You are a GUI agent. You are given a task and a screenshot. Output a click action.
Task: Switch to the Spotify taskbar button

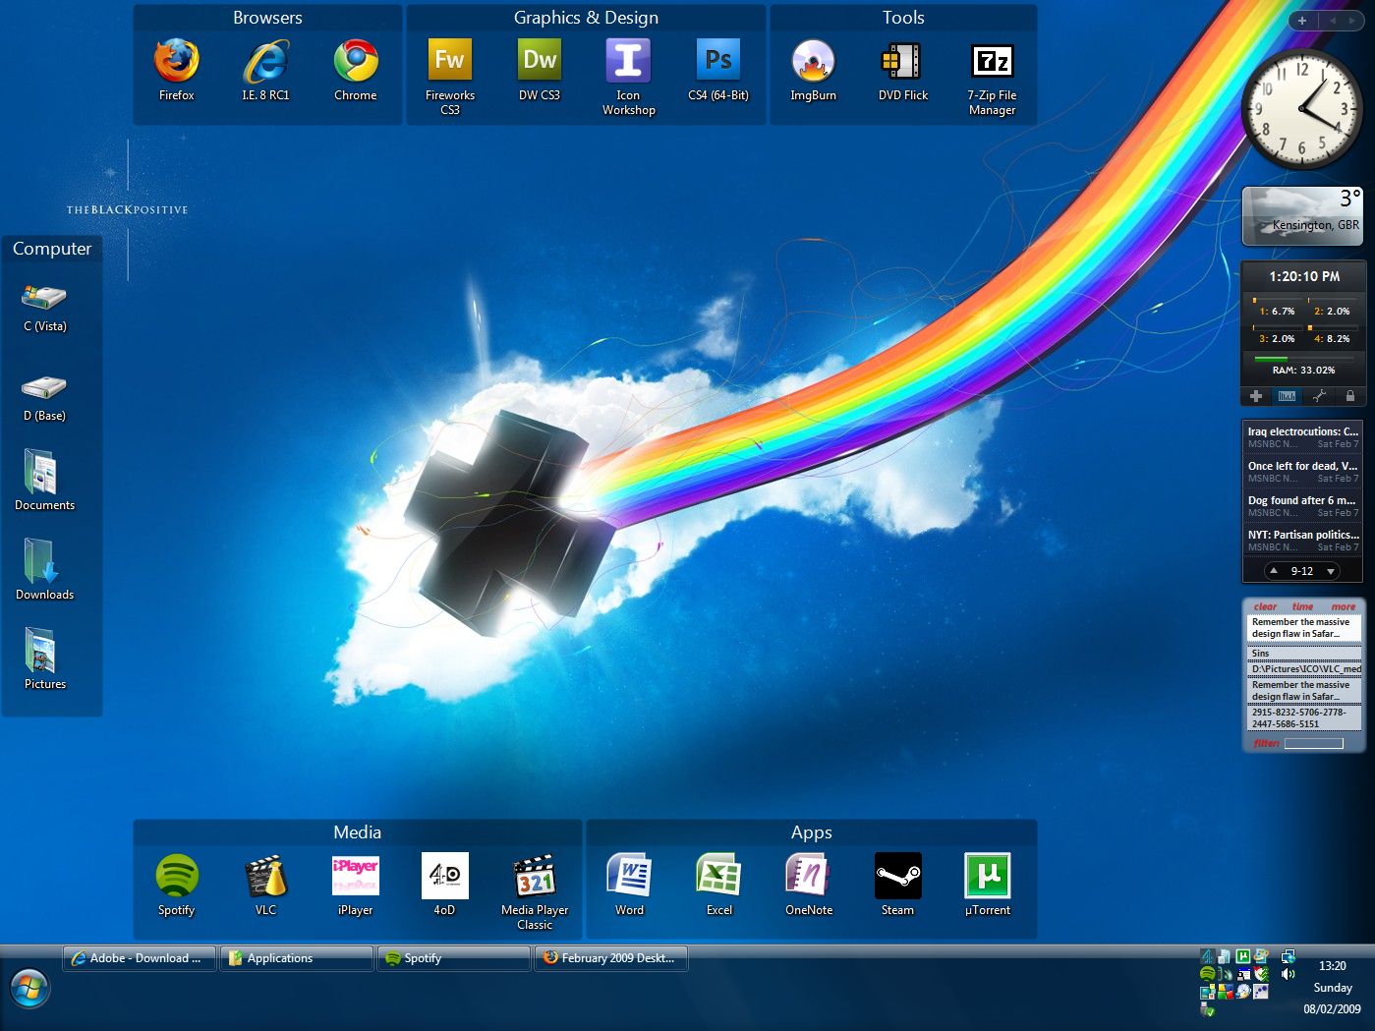[453, 958]
